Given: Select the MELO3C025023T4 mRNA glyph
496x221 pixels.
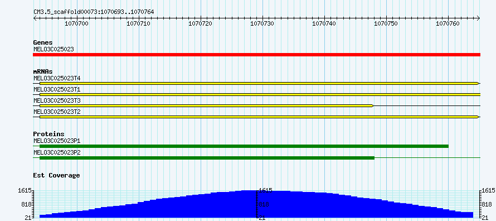Looking at the screenshot, I should pyautogui.click(x=256, y=83).
